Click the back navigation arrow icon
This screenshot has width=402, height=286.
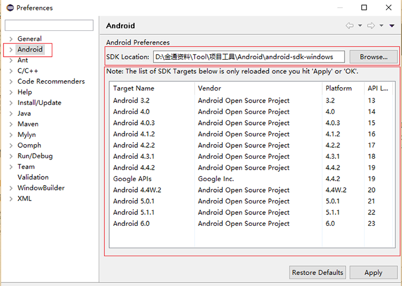[x=349, y=26]
